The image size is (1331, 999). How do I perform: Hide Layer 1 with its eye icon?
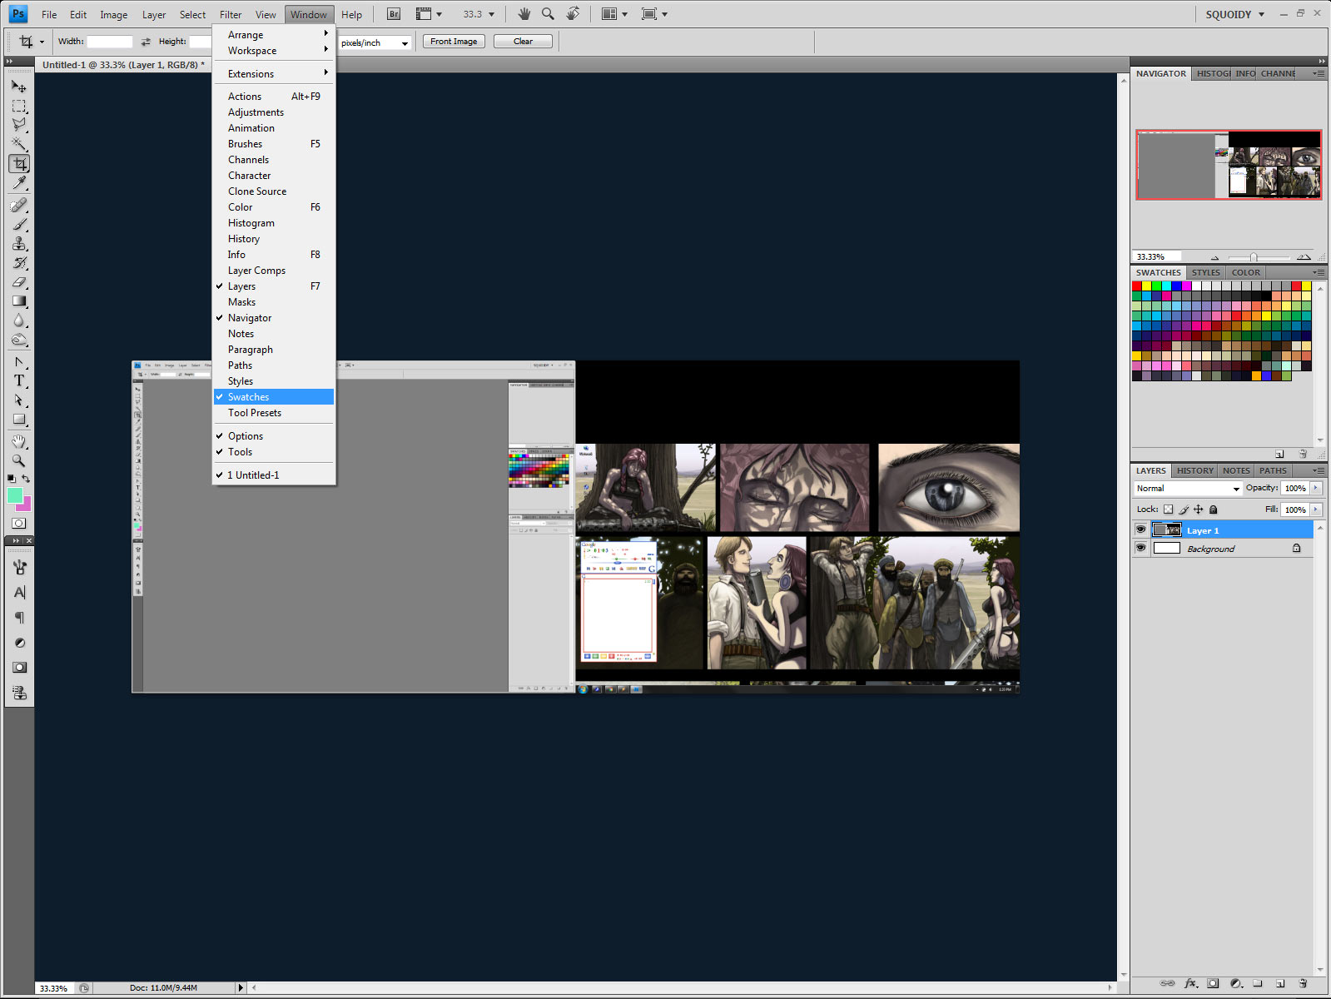[x=1140, y=529]
